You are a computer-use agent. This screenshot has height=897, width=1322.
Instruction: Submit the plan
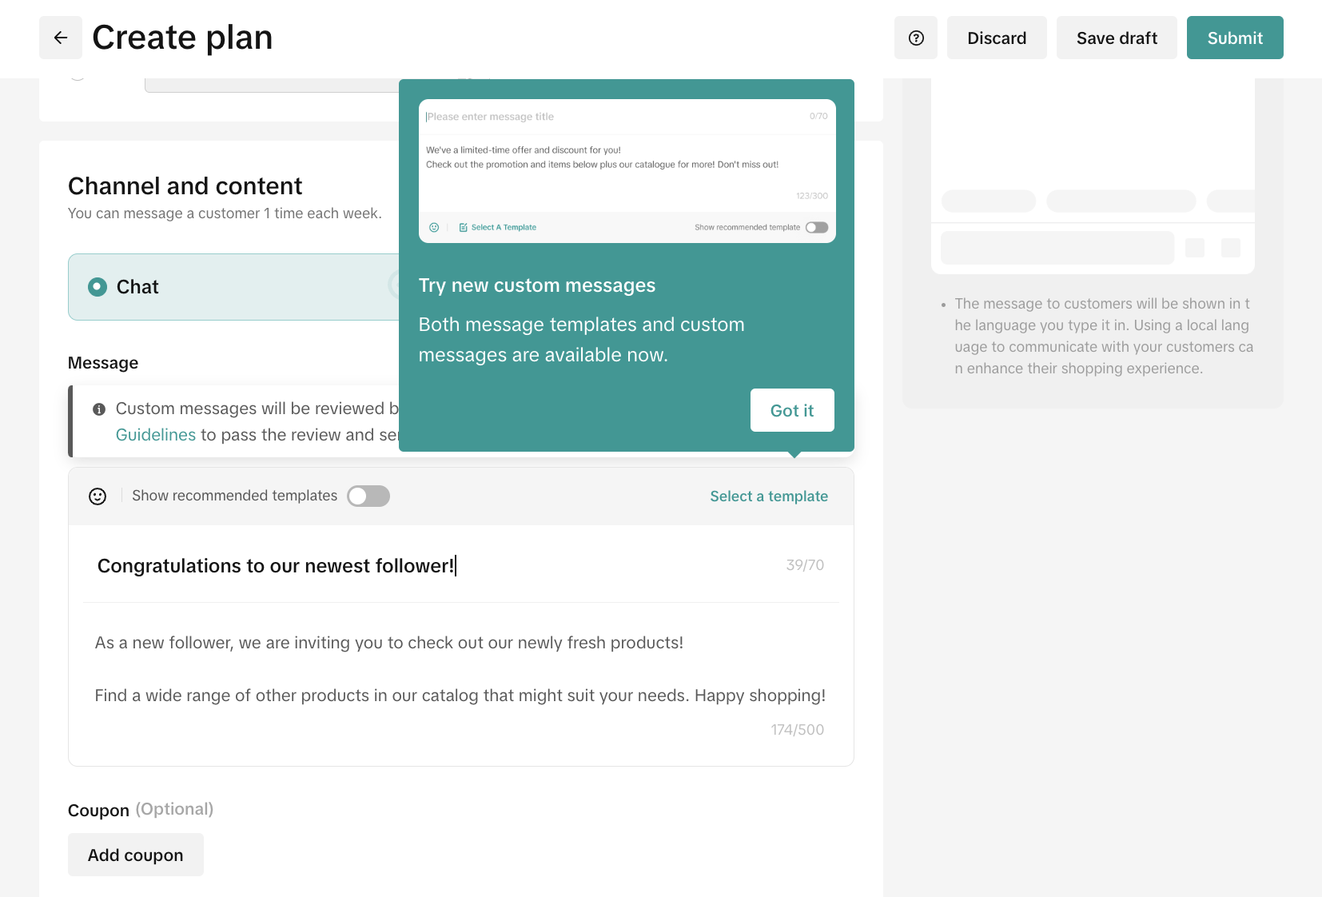[1235, 38]
